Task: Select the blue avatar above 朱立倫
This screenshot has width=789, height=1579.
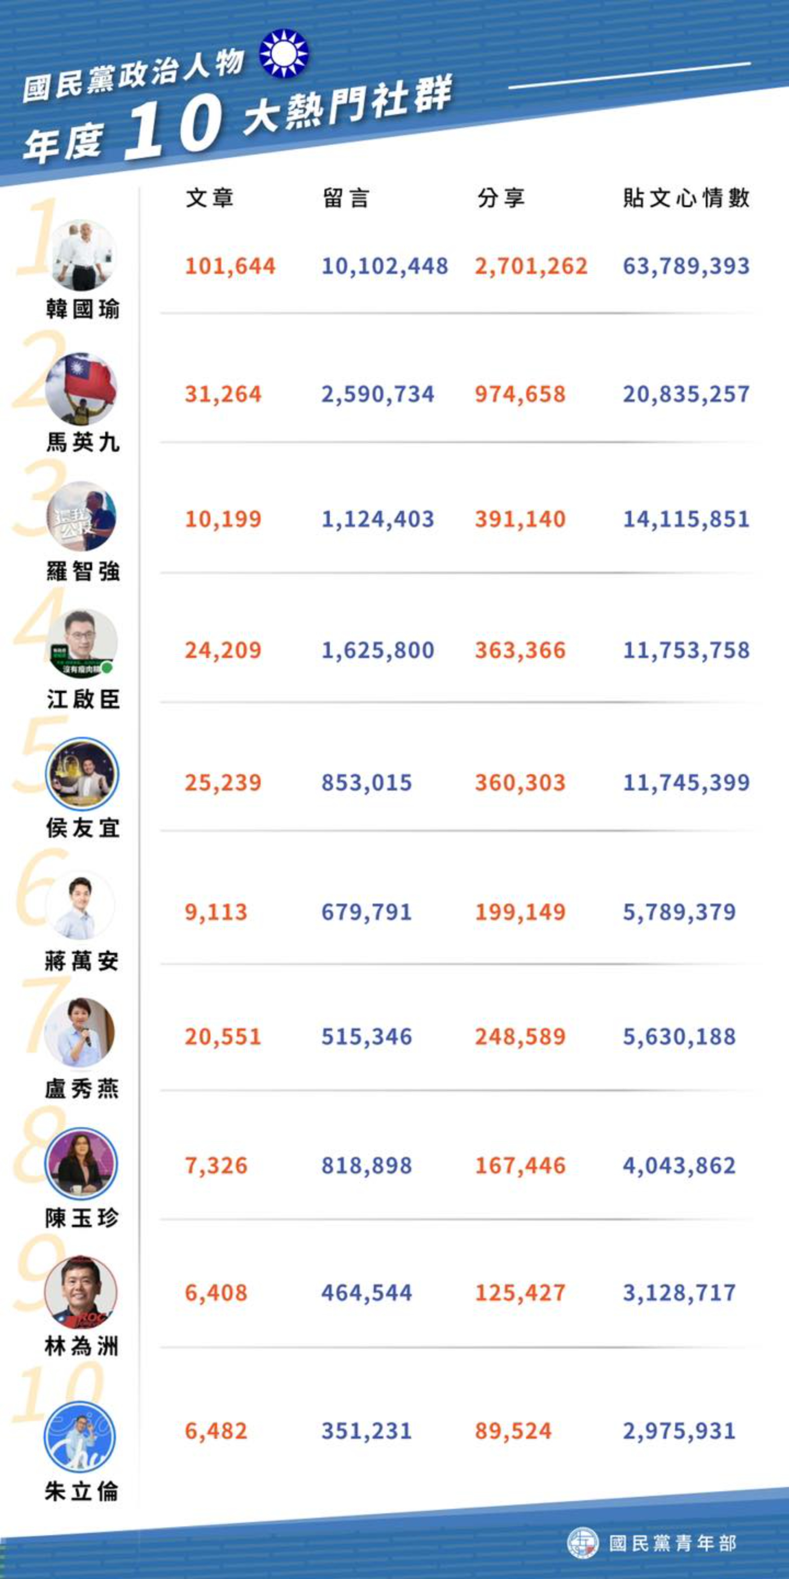Action: point(80,1437)
